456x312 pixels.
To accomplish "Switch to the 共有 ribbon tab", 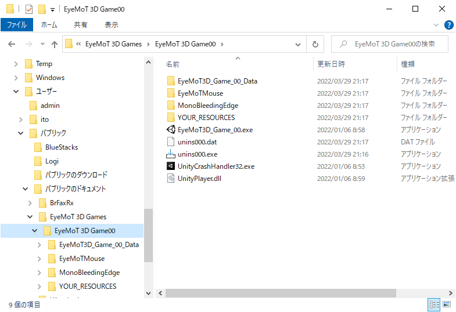I will tap(81, 25).
